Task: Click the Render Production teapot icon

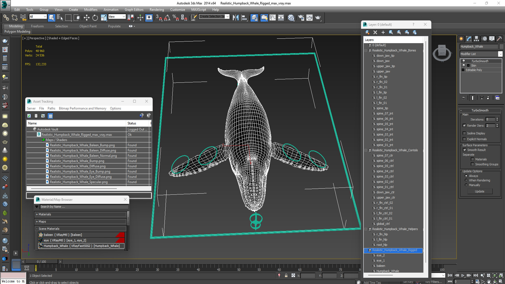Action: click(318, 18)
